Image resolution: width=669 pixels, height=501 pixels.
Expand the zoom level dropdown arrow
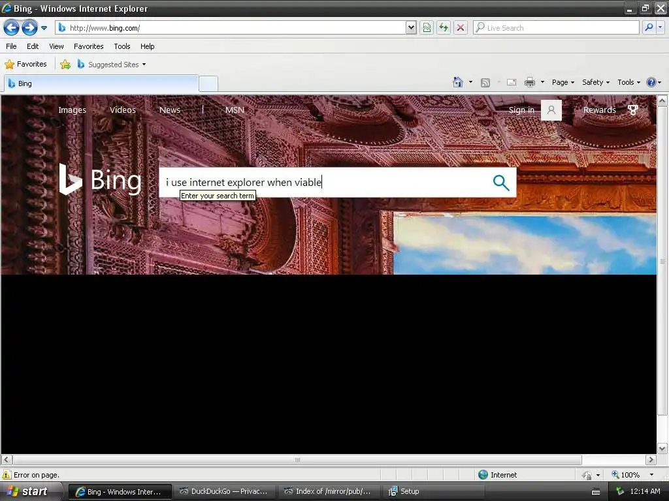[651, 475]
